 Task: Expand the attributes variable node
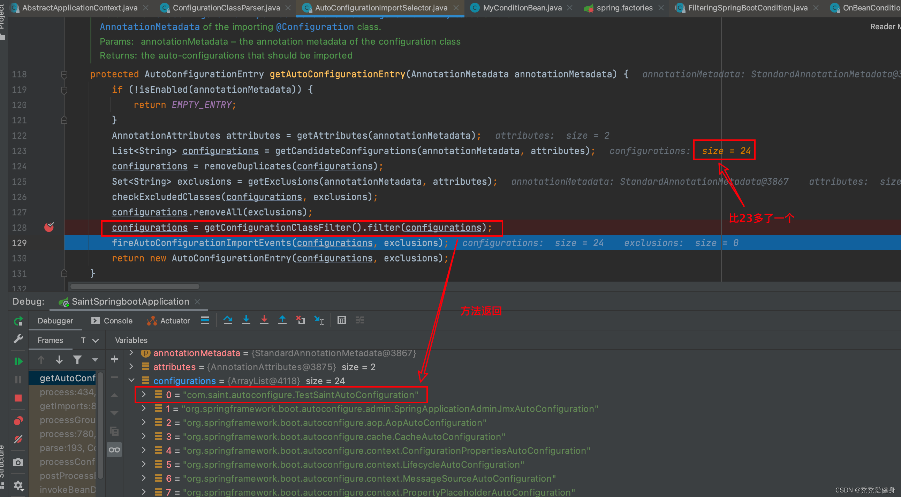coord(131,366)
